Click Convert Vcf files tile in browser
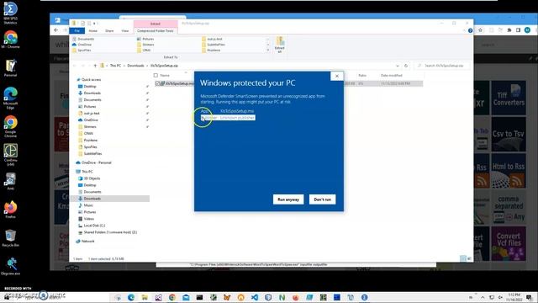 (509, 244)
